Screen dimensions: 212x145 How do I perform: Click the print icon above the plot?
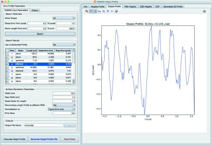click(204, 11)
